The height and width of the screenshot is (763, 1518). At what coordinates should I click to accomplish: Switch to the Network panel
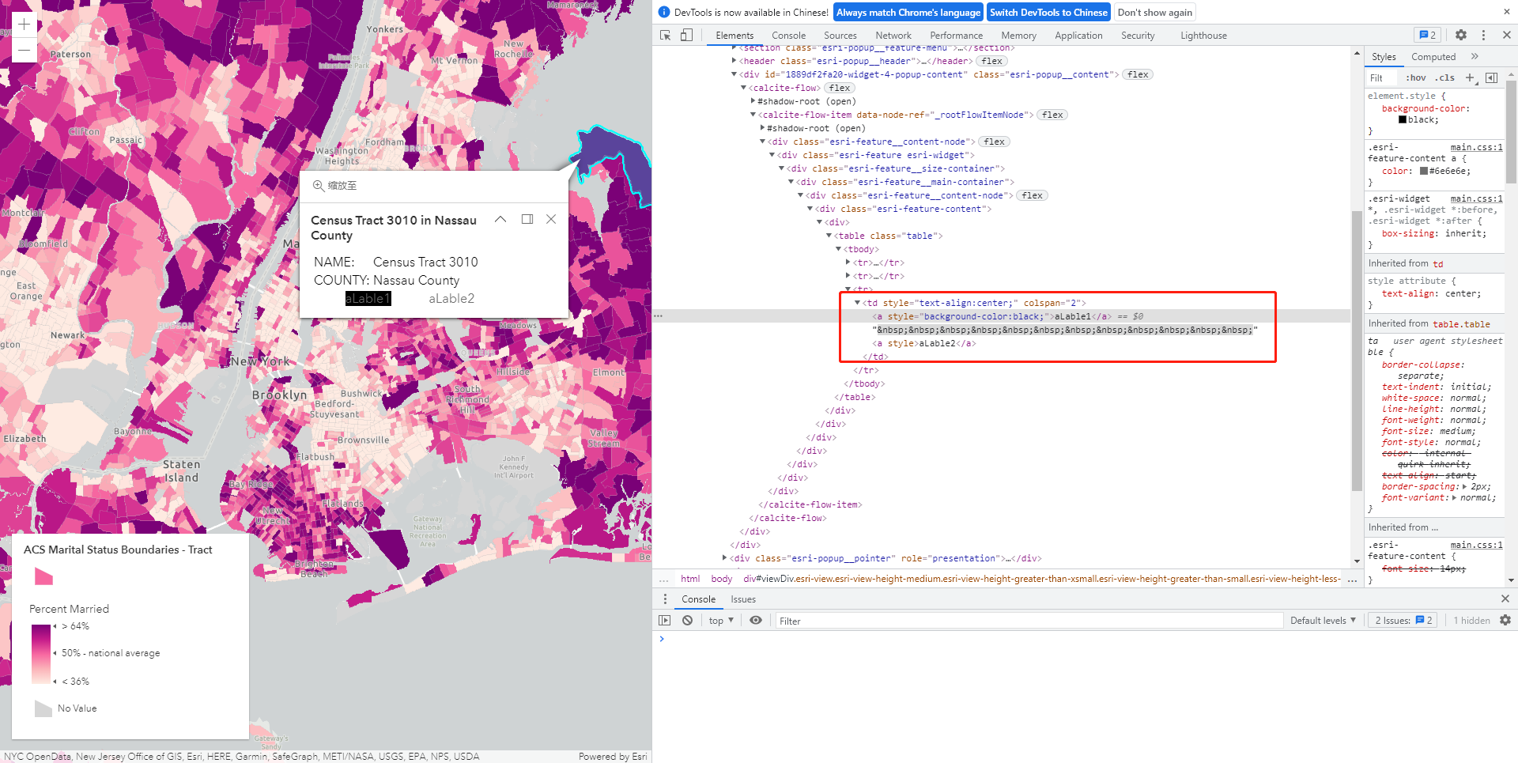pos(893,36)
